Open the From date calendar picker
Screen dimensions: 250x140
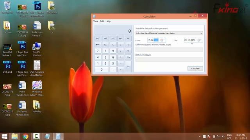click(162, 40)
